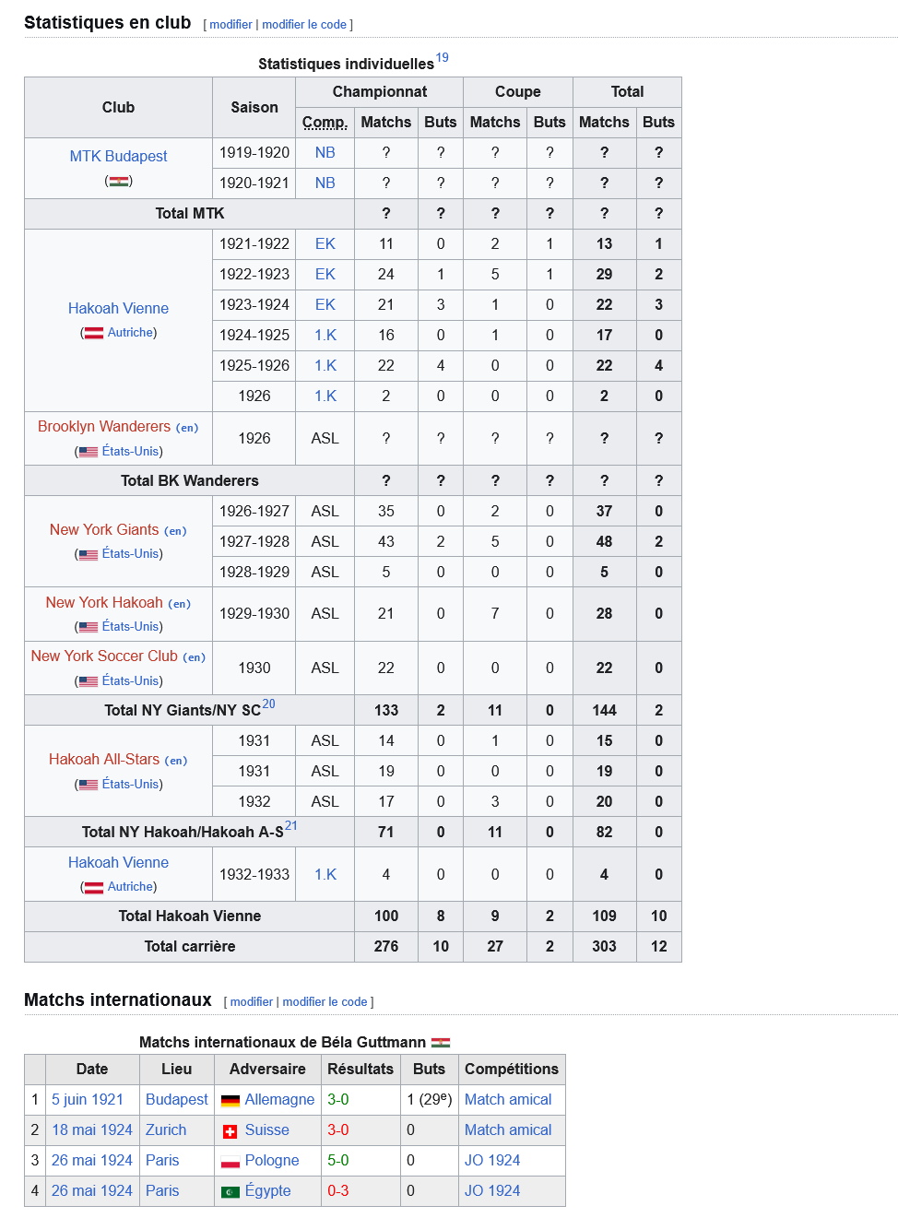The height and width of the screenshot is (1218, 898).
Task: Open the New York Giants red link
Action: pyautogui.click(x=104, y=529)
